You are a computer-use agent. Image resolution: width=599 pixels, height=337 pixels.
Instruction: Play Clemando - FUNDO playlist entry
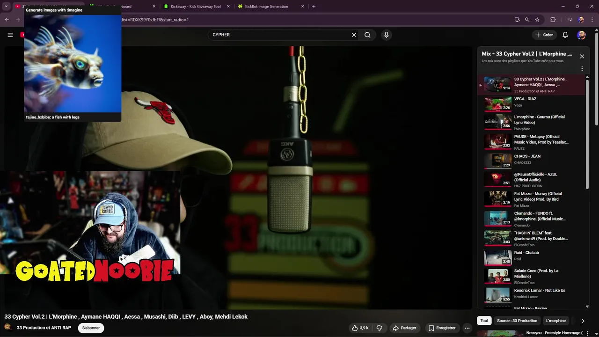(532, 219)
